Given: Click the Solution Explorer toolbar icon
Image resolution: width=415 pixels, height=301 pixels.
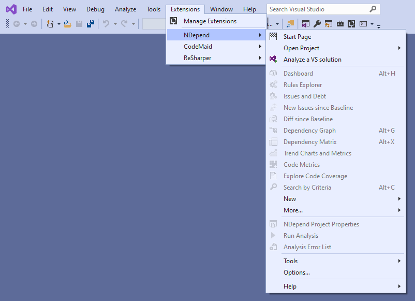Looking at the screenshot, I should click(x=306, y=24).
